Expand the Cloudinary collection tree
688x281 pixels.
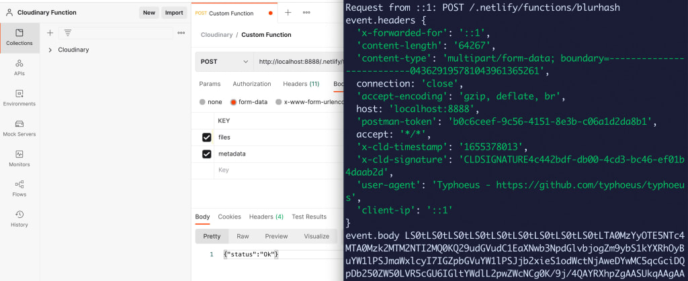pos(50,50)
